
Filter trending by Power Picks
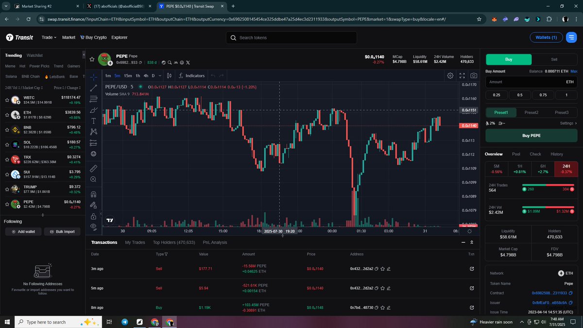(x=39, y=66)
